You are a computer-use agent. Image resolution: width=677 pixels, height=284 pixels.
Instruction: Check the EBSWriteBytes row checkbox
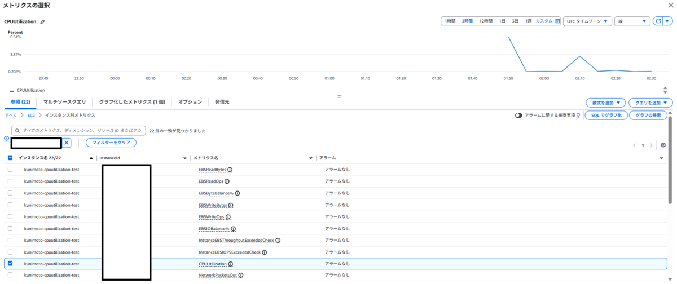point(10,205)
